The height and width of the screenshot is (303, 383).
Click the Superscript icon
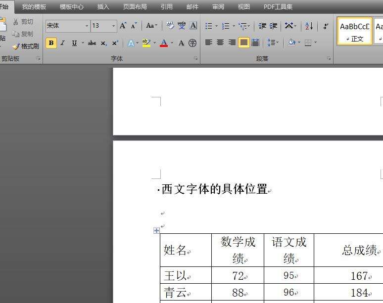click(x=115, y=43)
